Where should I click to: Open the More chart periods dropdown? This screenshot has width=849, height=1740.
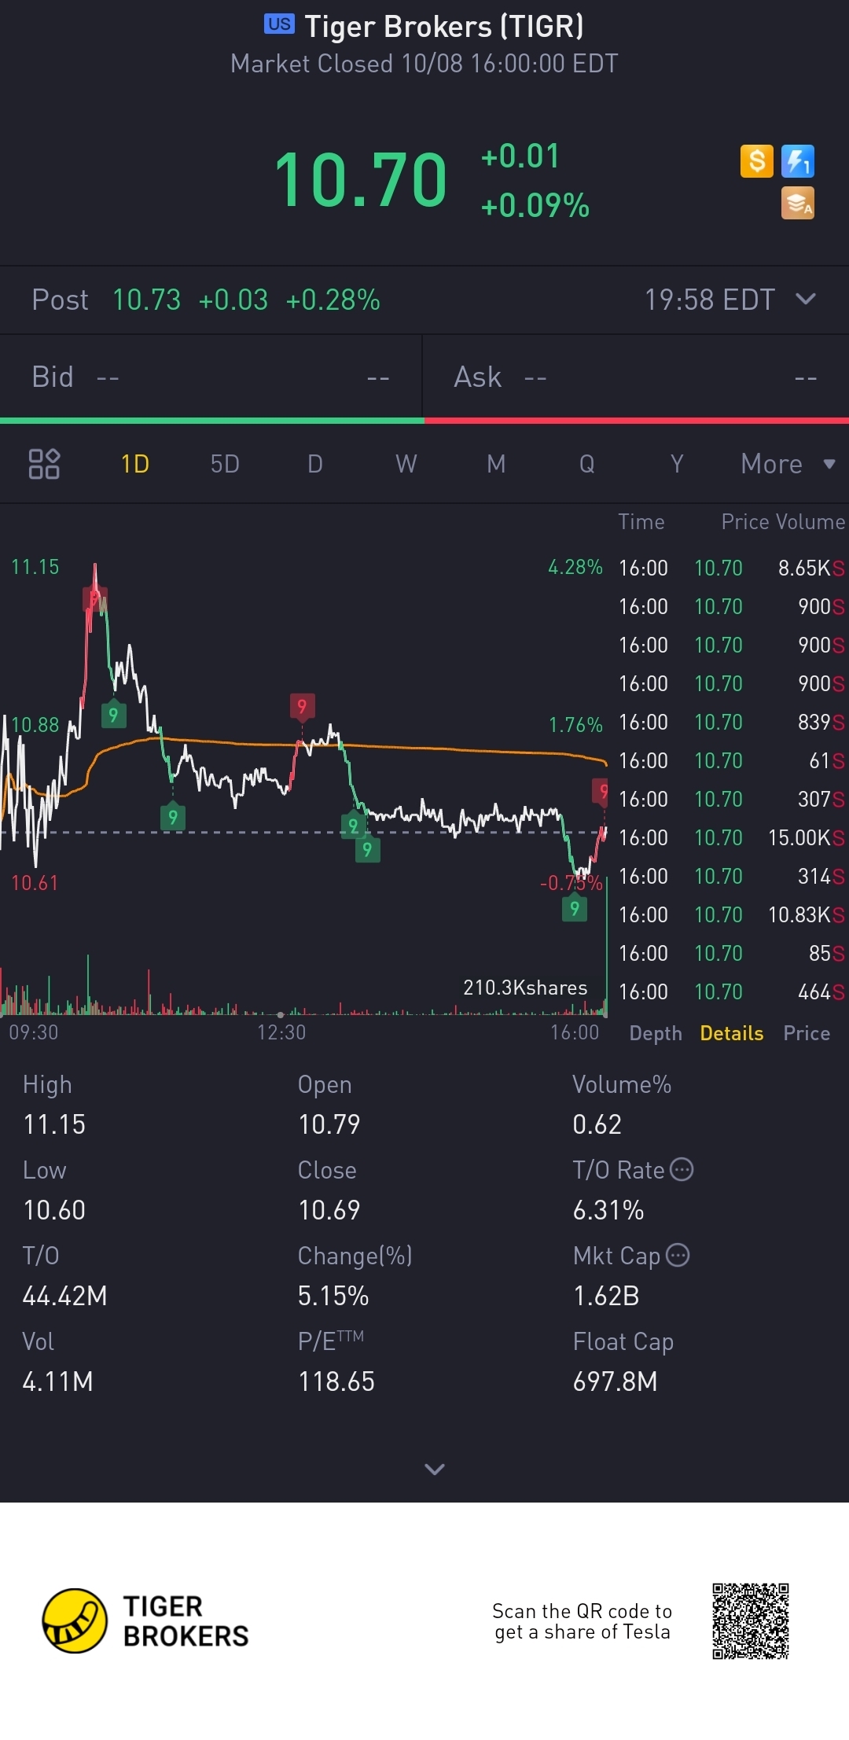pos(788,464)
